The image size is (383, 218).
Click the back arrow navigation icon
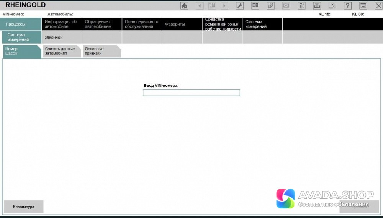(200, 6)
